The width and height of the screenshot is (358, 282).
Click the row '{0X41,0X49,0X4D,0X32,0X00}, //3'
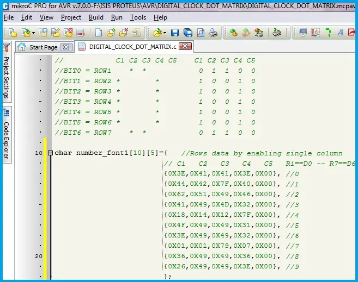point(231,205)
